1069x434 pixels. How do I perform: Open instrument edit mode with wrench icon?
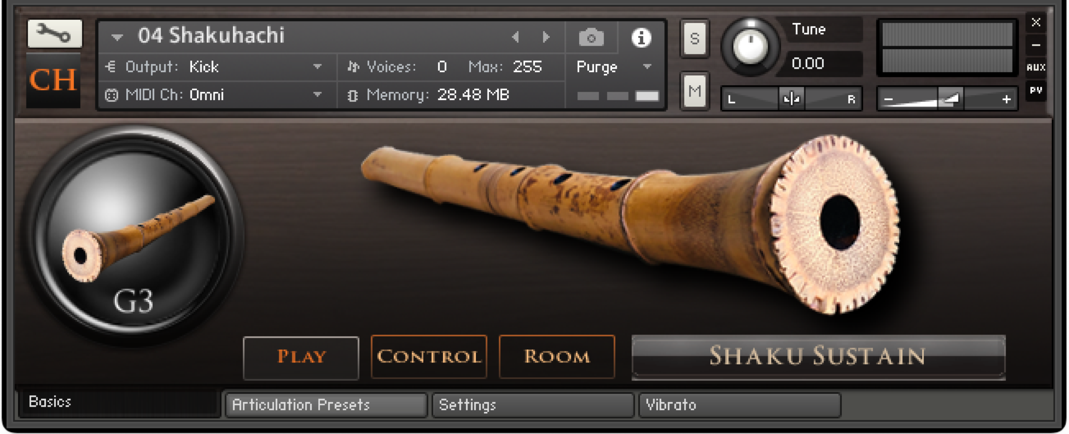point(55,34)
